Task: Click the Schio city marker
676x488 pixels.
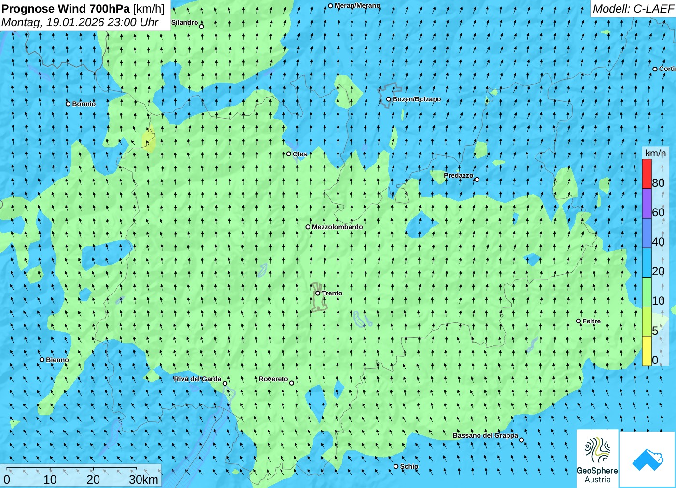Action: [396, 466]
